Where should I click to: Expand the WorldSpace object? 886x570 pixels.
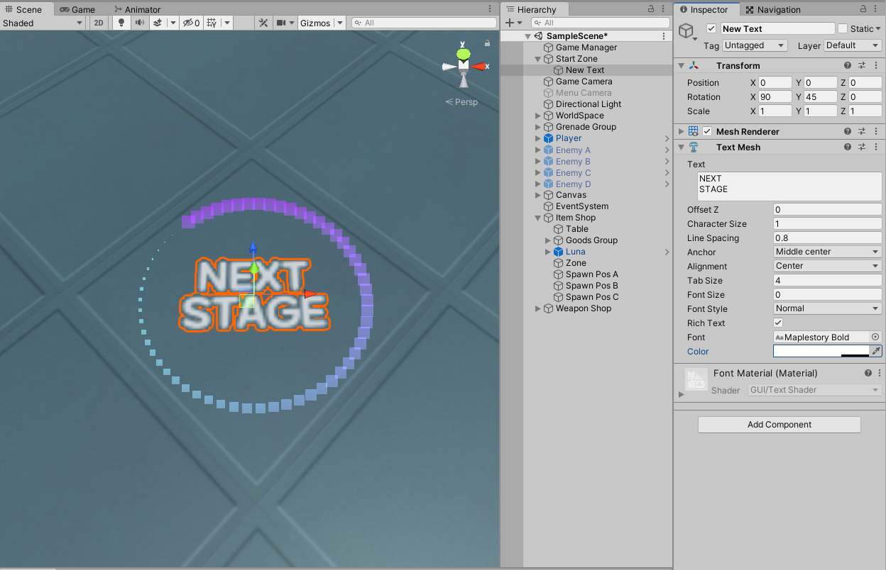(538, 116)
